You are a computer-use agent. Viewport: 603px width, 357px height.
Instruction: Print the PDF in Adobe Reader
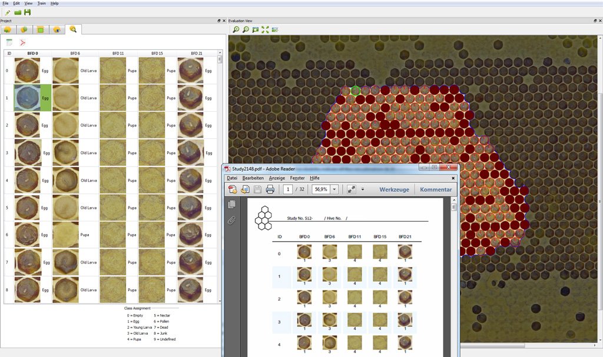click(270, 189)
